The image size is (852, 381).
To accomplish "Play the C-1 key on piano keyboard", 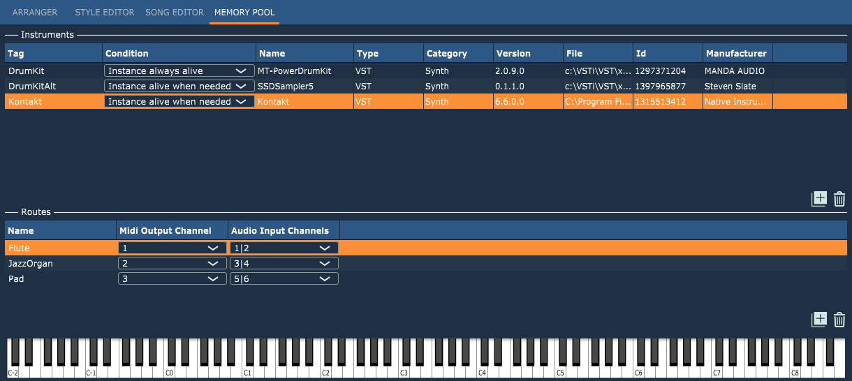I will click(x=91, y=371).
